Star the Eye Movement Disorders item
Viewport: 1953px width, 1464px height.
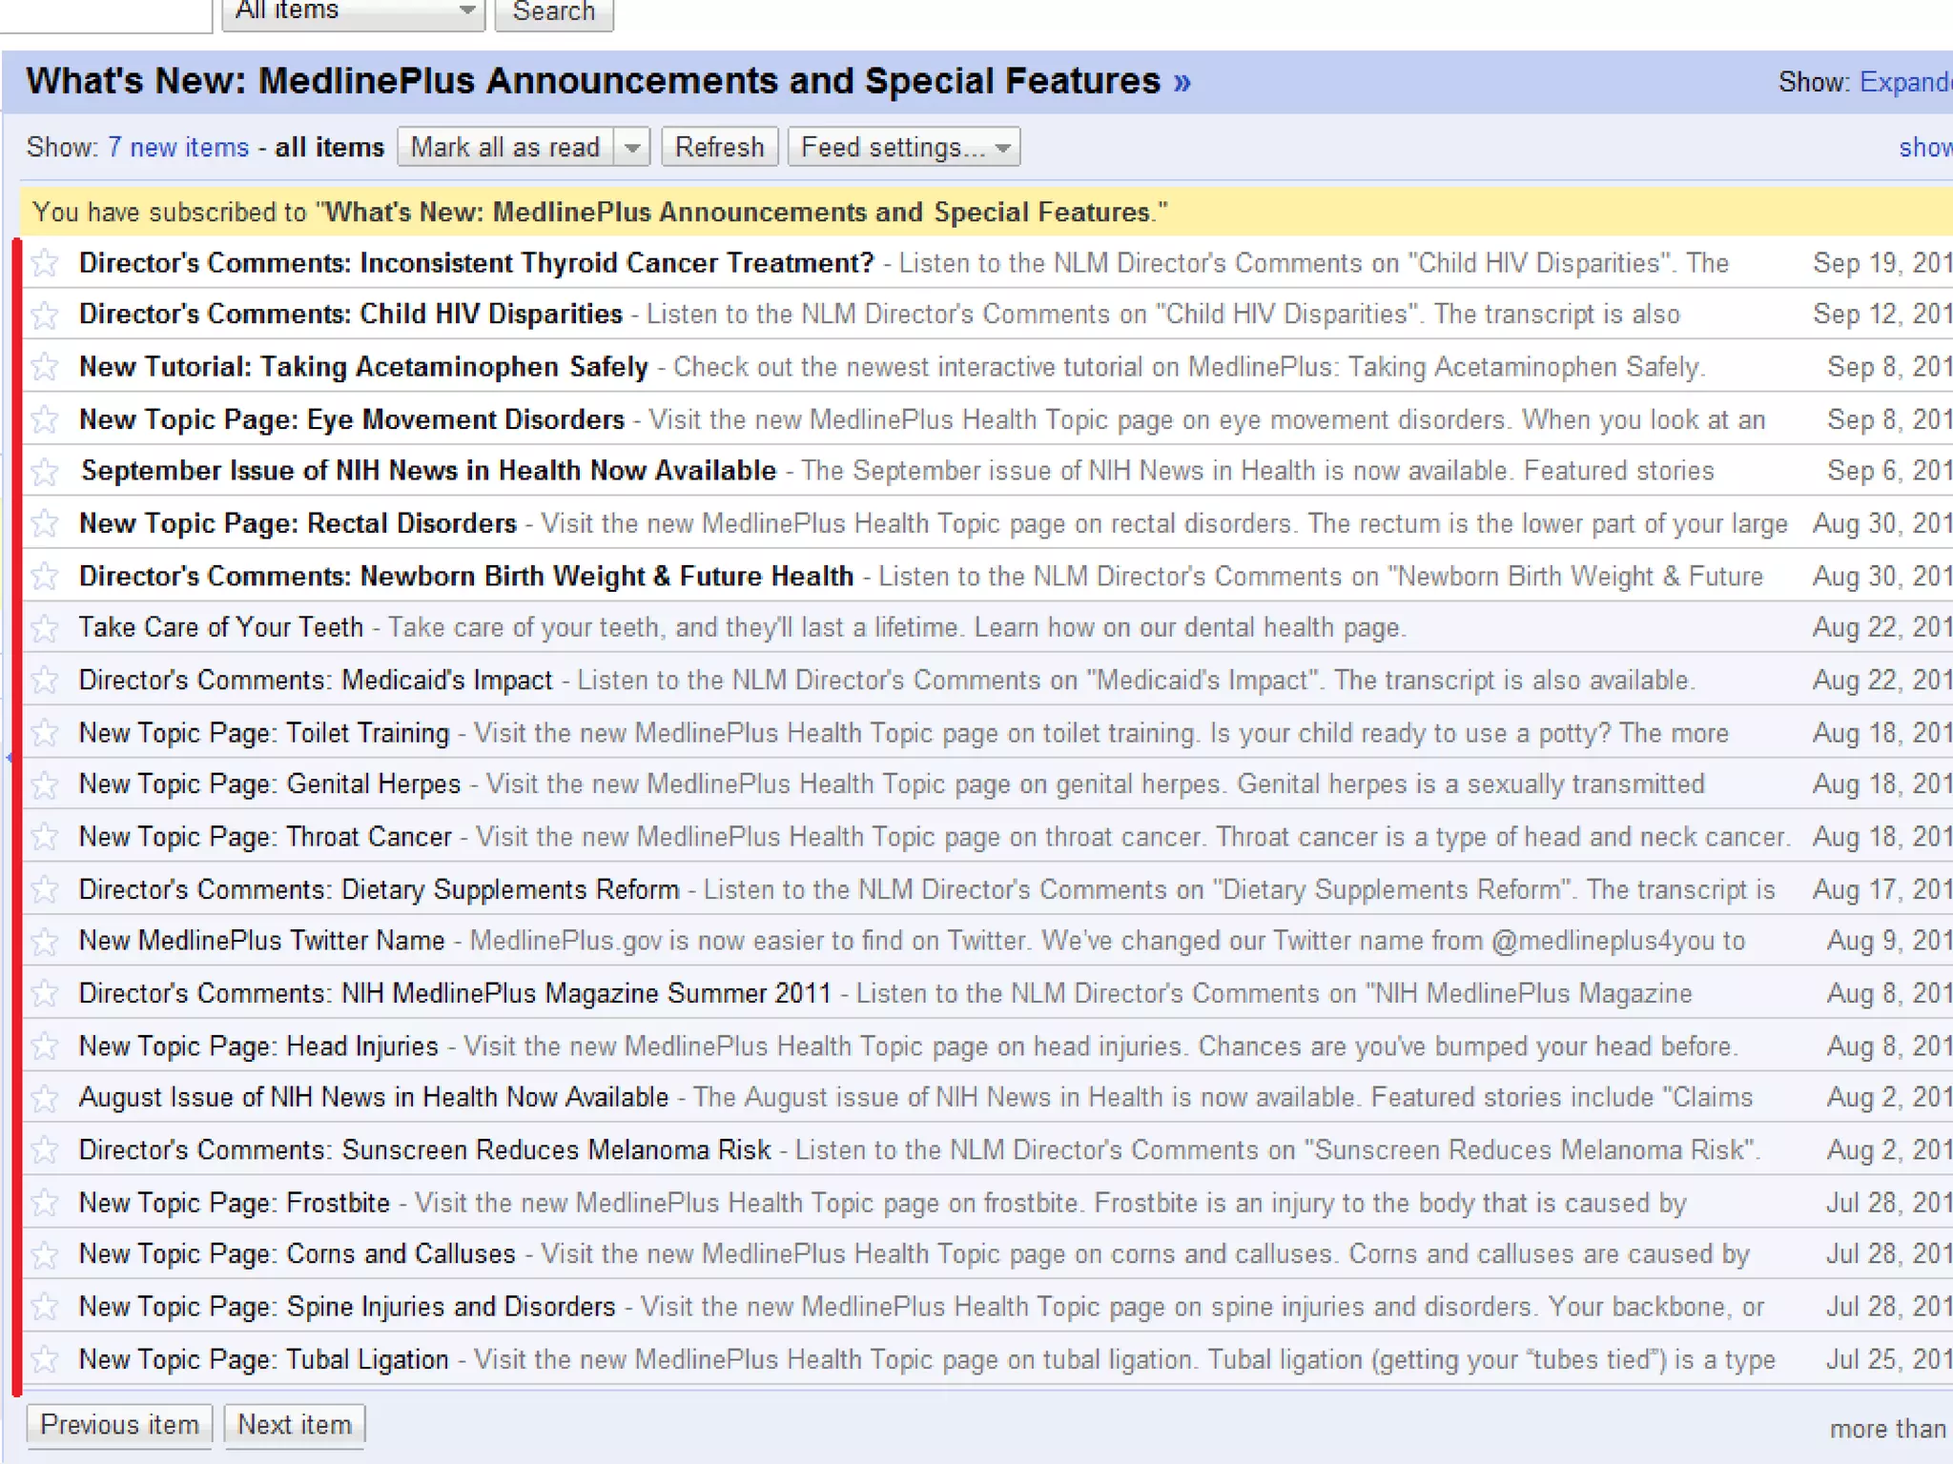pyautogui.click(x=45, y=418)
